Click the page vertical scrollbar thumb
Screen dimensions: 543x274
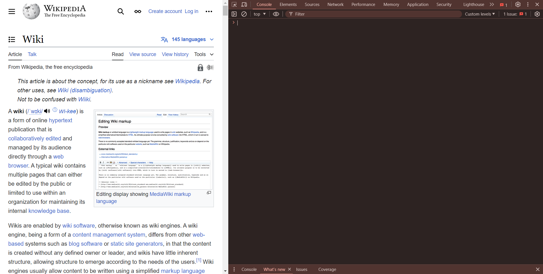[x=225, y=10]
